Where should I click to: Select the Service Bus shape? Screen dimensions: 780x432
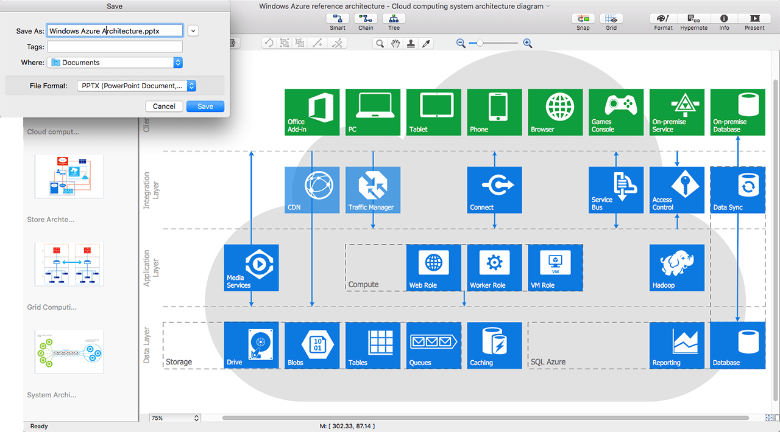pyautogui.click(x=616, y=190)
